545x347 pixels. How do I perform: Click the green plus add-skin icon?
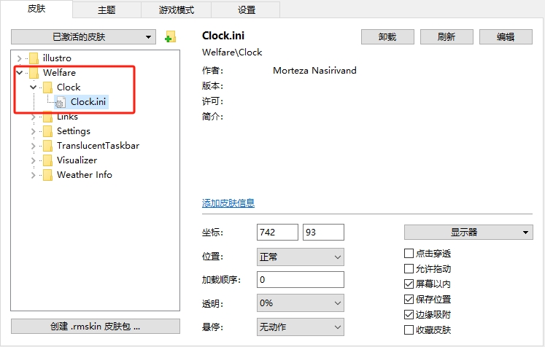pyautogui.click(x=171, y=37)
